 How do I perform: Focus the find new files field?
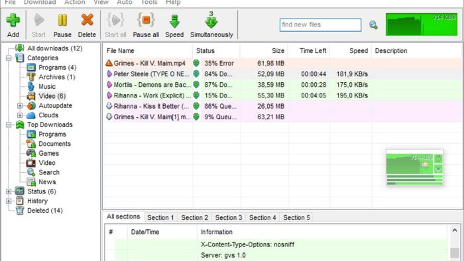click(x=320, y=25)
